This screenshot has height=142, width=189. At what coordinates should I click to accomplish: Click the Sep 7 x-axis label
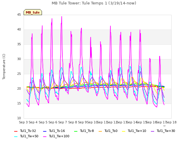point(63,122)
